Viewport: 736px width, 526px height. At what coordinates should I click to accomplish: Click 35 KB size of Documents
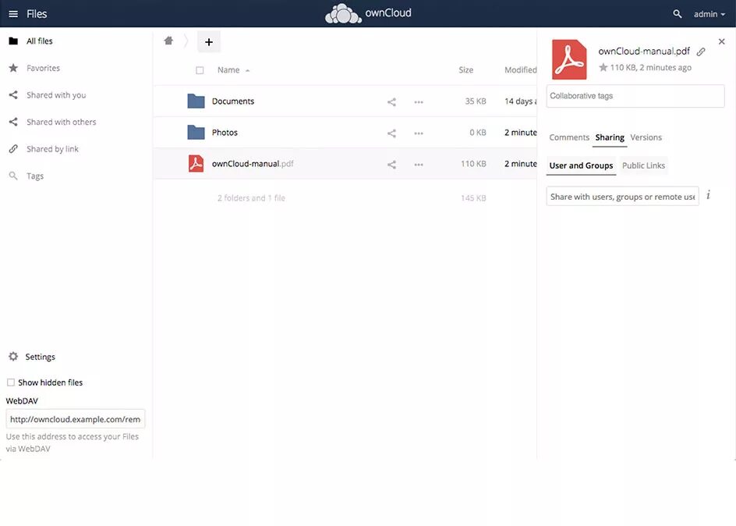pyautogui.click(x=475, y=101)
